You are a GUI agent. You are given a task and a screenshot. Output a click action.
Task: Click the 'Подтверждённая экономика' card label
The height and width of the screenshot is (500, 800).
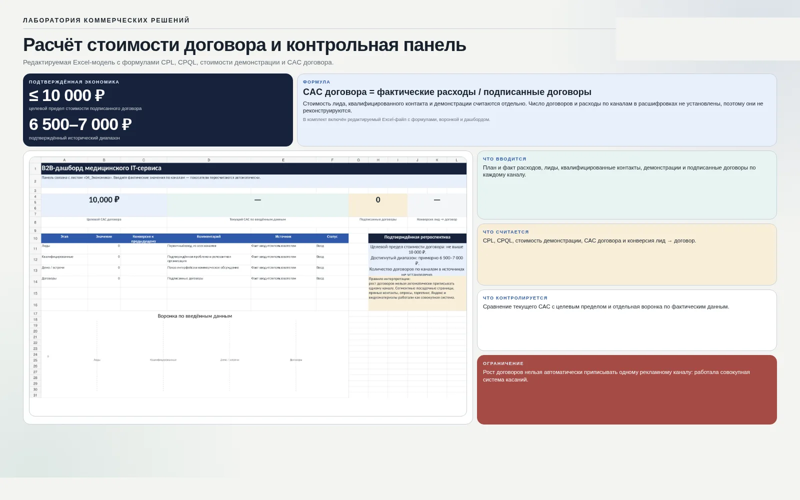(x=74, y=82)
